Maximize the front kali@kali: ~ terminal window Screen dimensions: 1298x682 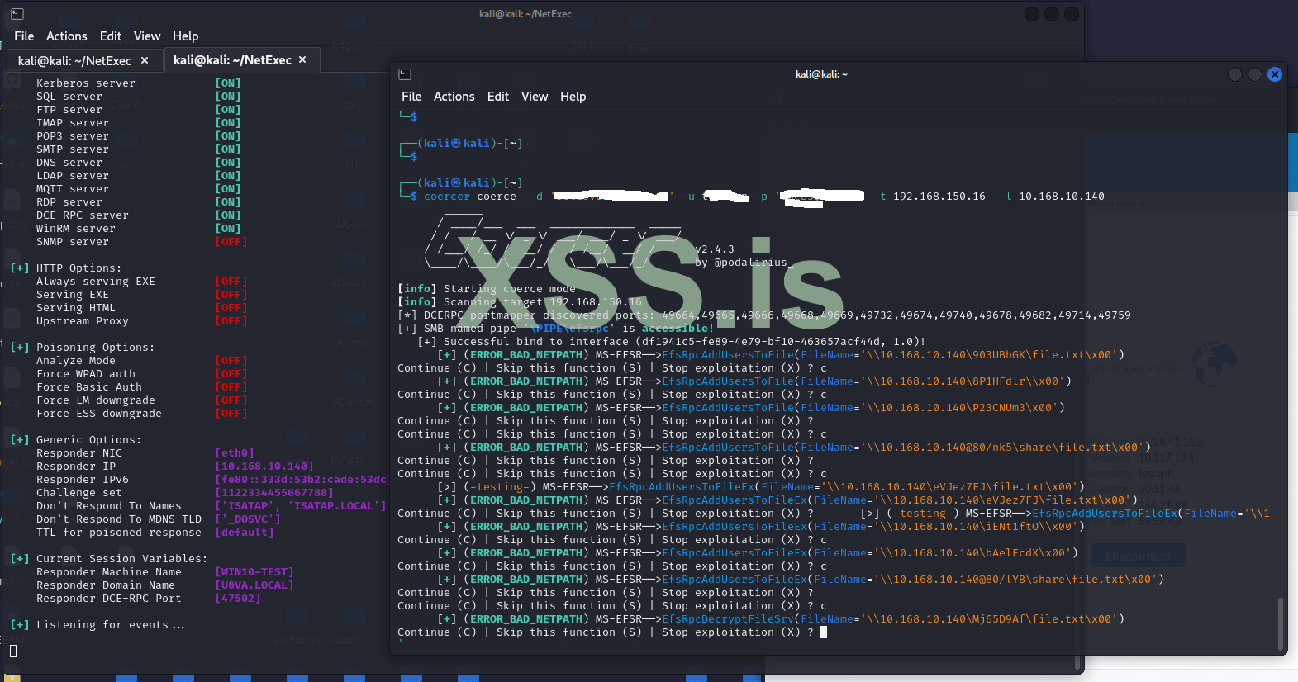click(x=1255, y=74)
